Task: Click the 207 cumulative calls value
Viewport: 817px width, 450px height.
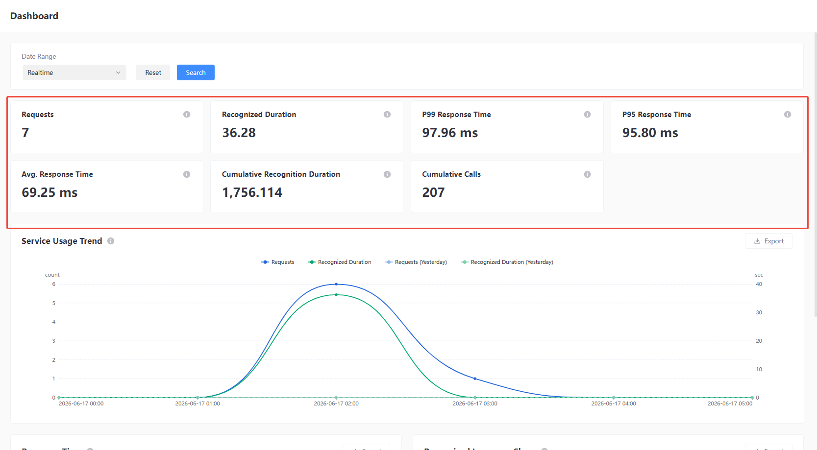Action: pyautogui.click(x=433, y=192)
